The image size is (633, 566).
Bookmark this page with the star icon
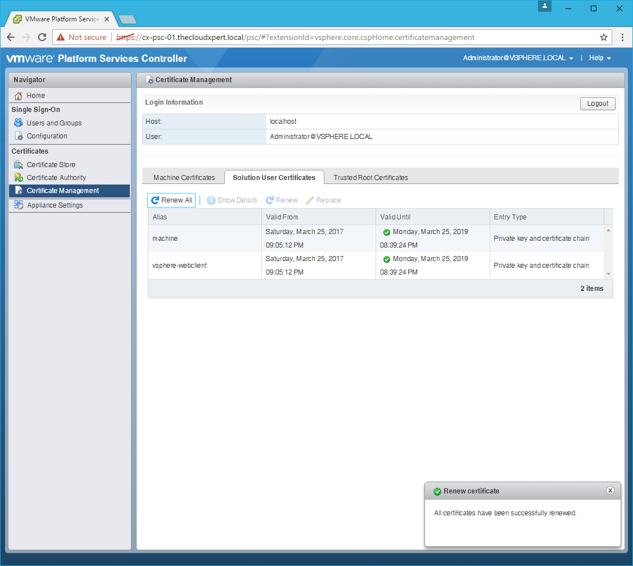(603, 37)
